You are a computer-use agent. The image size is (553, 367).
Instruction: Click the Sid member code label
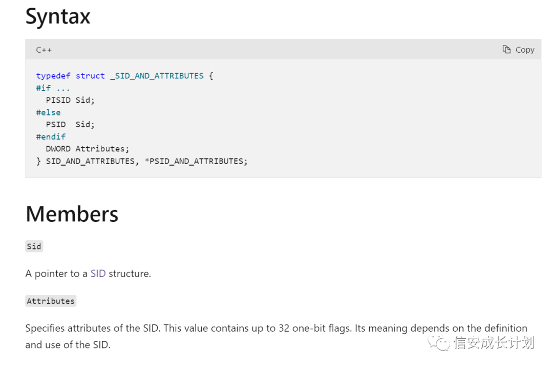point(34,246)
